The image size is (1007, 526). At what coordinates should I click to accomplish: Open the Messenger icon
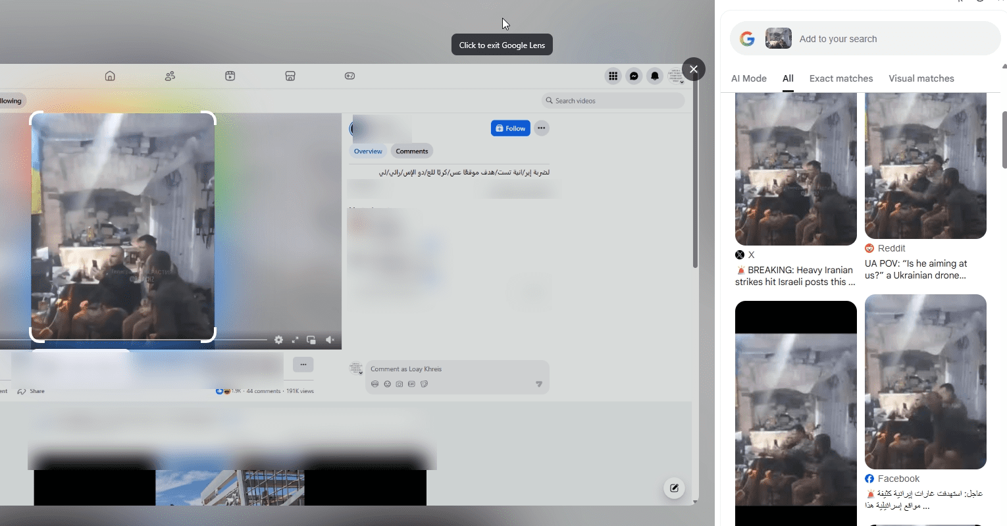click(634, 76)
